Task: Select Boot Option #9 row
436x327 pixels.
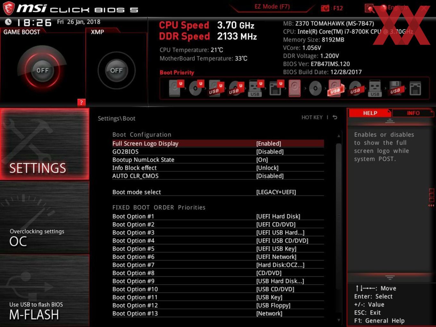Action: (218, 281)
